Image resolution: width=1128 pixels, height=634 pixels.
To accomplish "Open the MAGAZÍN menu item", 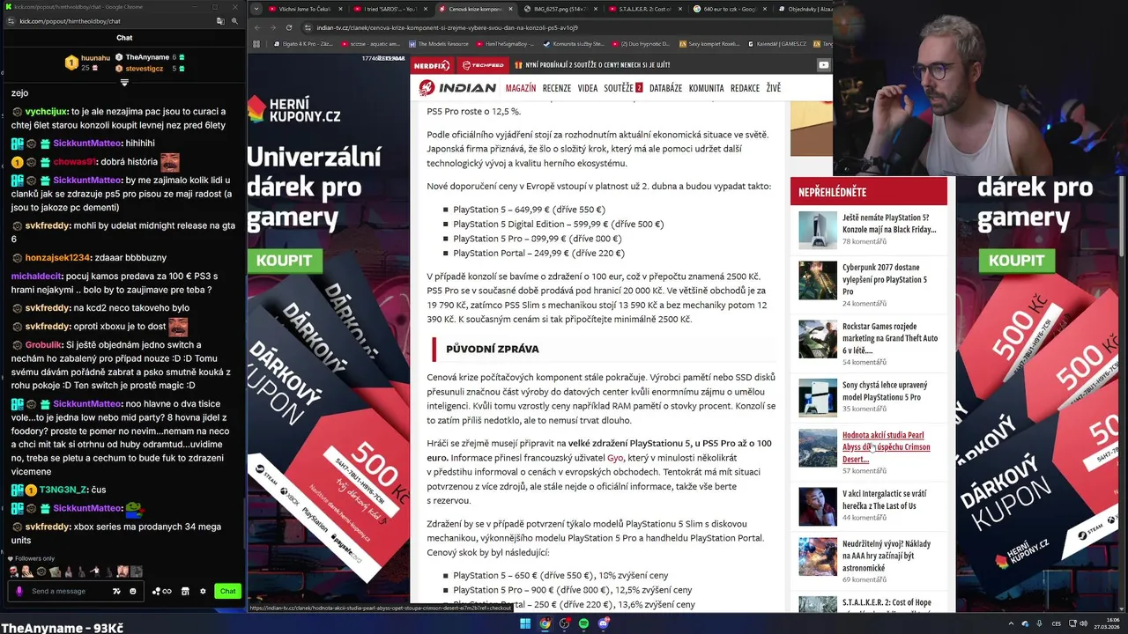I will (x=521, y=88).
